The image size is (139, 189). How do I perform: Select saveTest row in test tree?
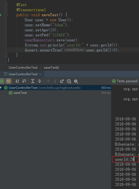click(56, 93)
